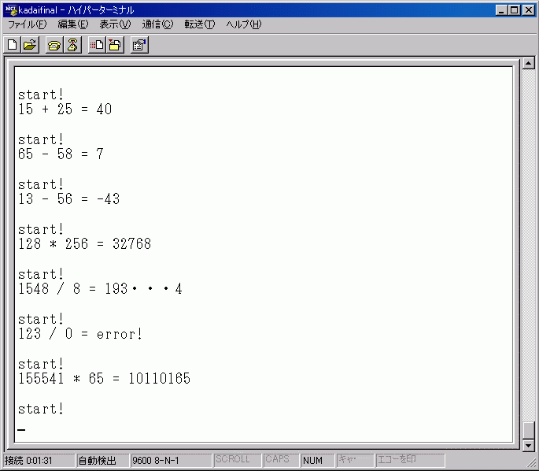539x471 pixels.
Task: Click the vertical scrollbar down arrow
Action: 528,445
